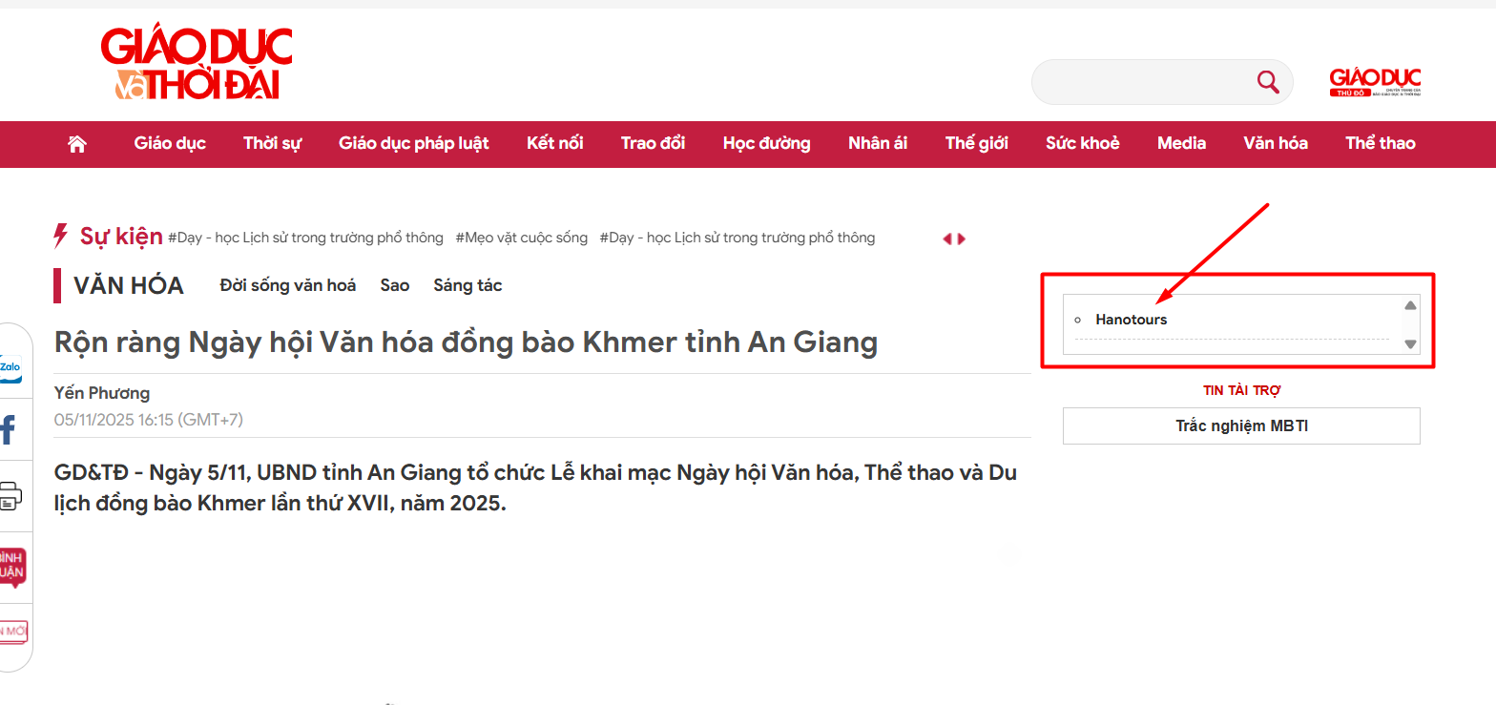Viewport: 1496px width, 705px height.
Task: Open the Giáo dục pháp luật menu
Action: point(414,143)
